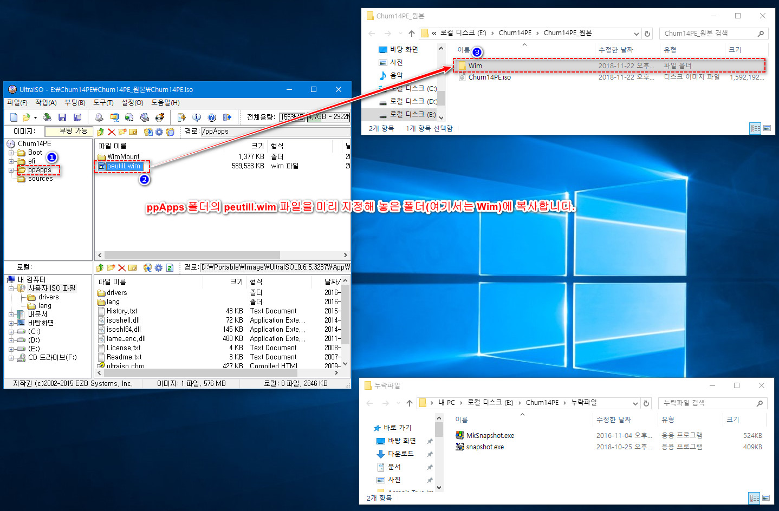Select the sources folder in image tree
The image size is (779, 511).
click(40, 179)
